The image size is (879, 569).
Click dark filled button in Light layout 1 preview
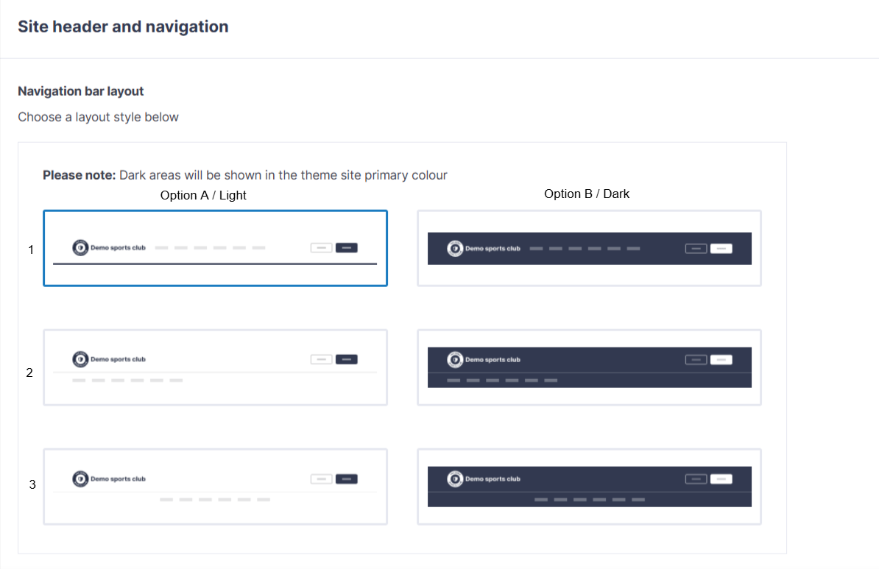pos(347,248)
